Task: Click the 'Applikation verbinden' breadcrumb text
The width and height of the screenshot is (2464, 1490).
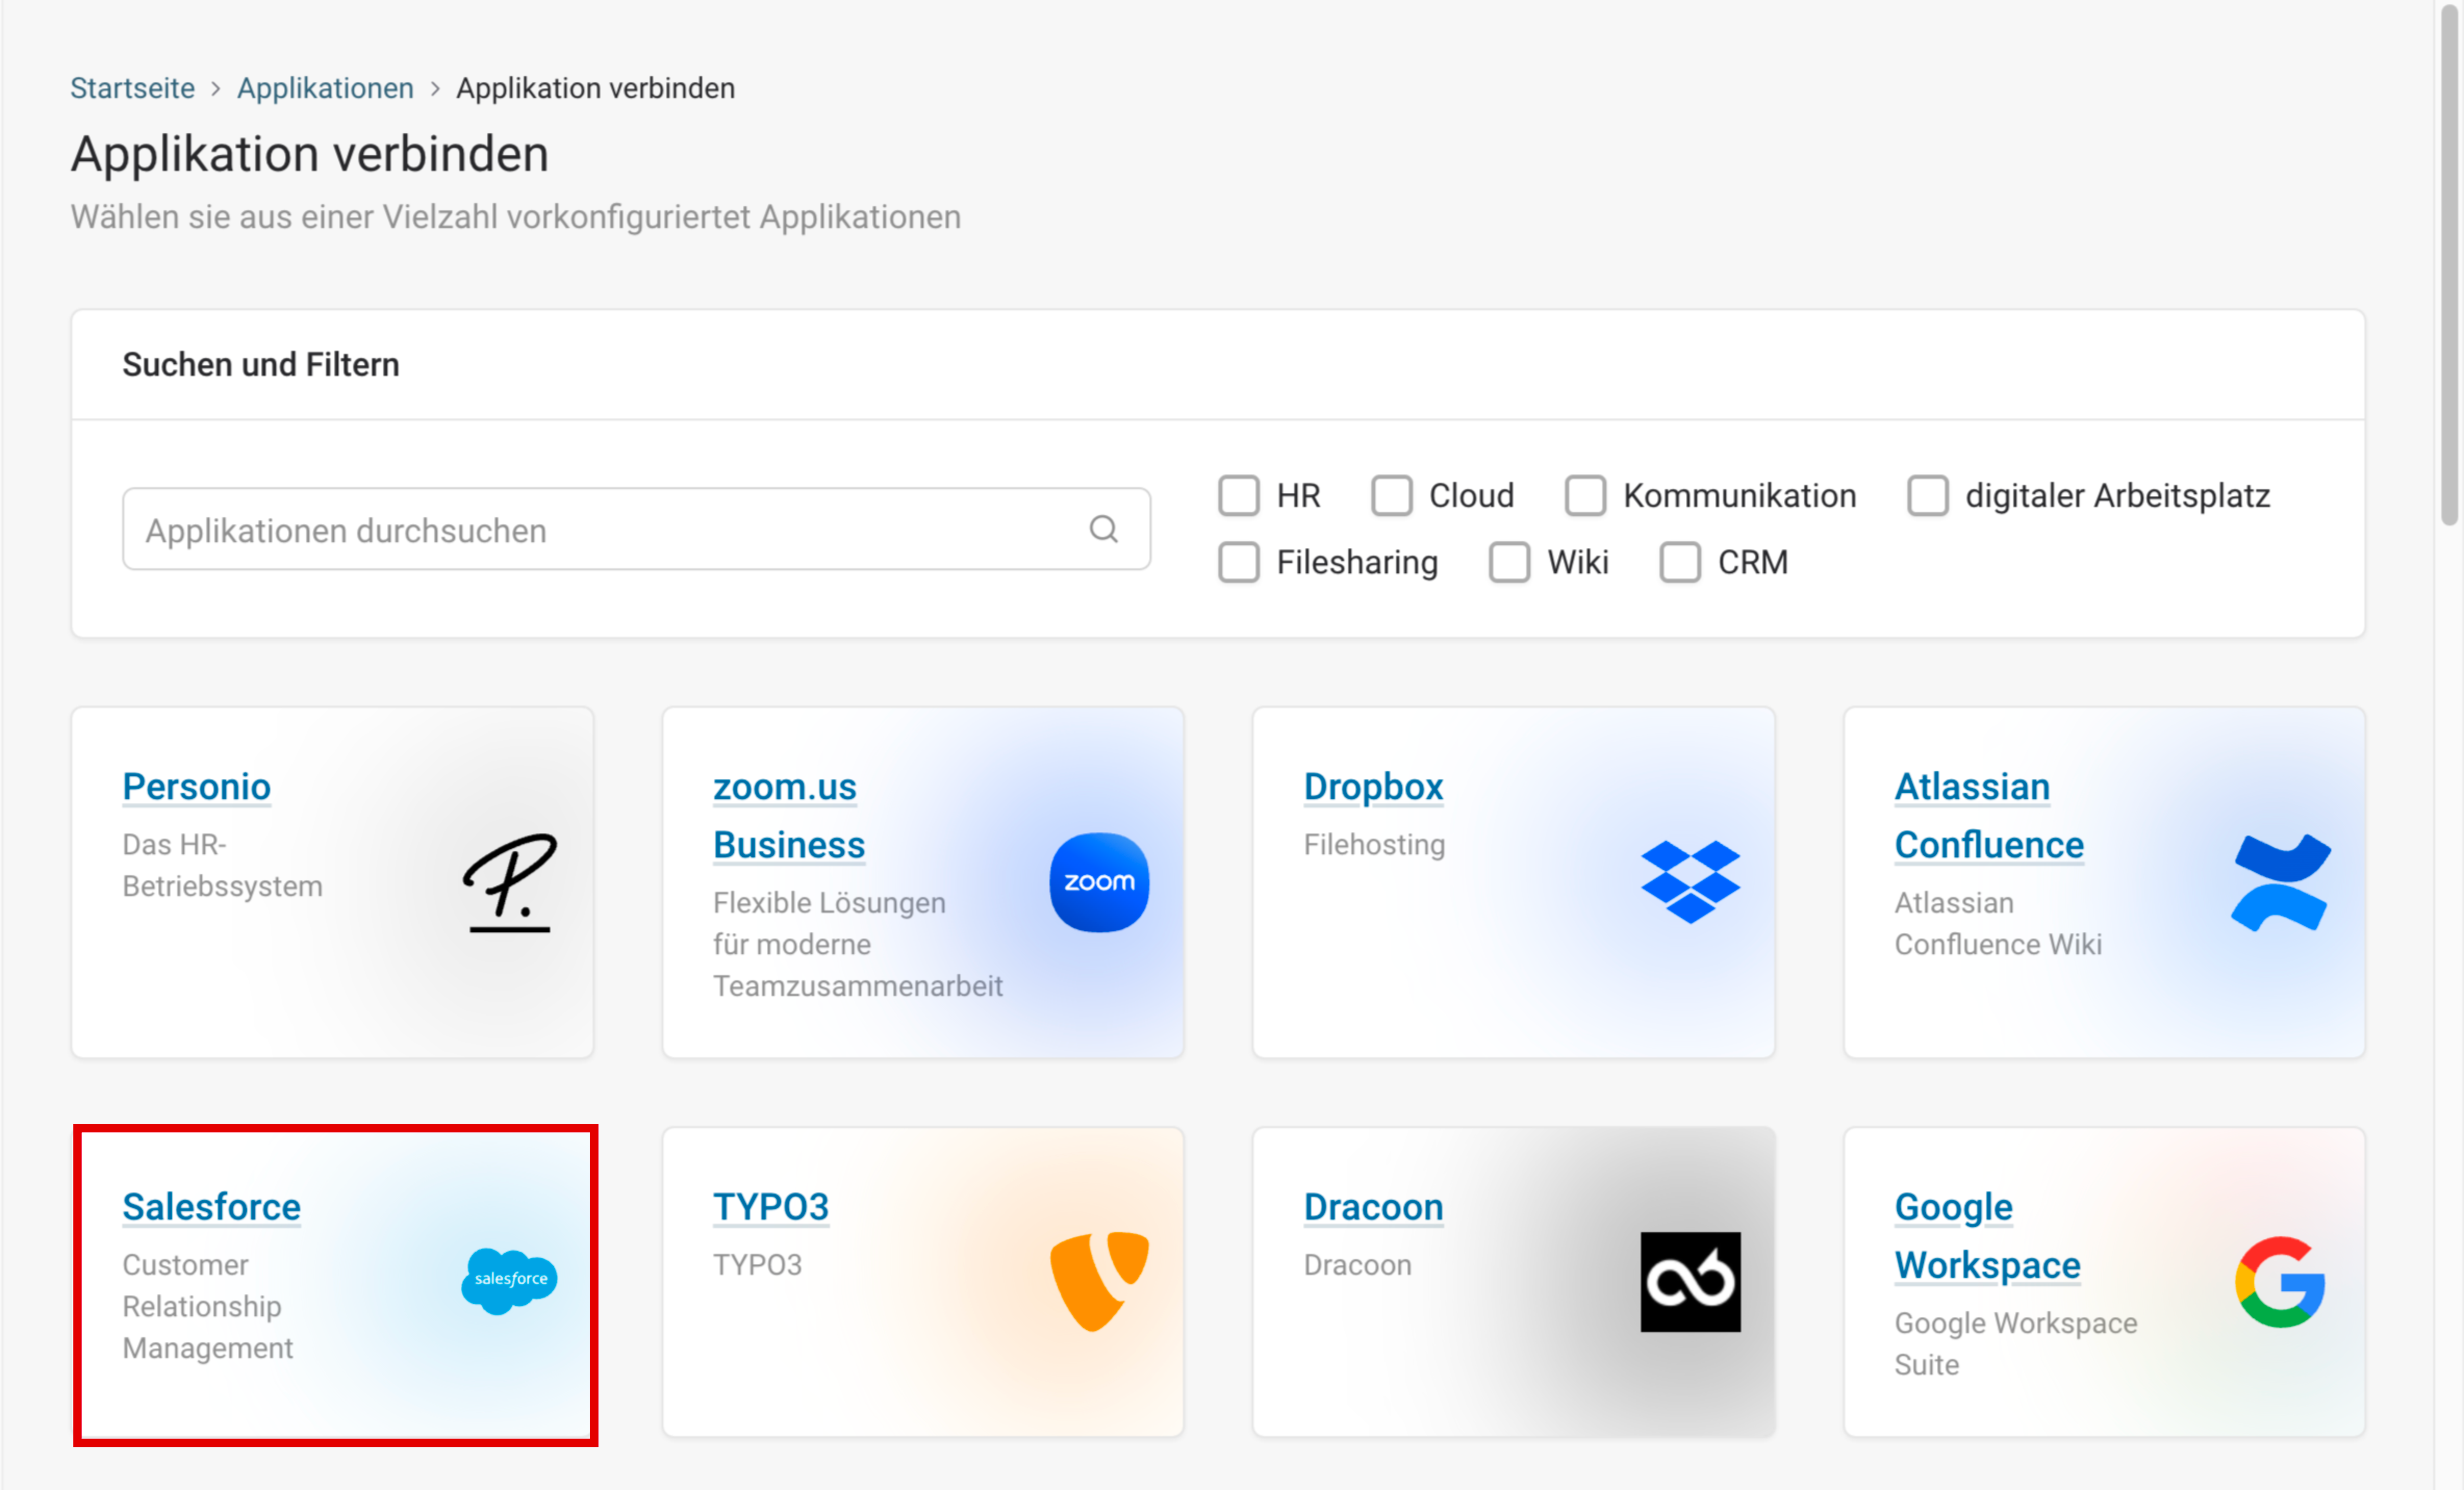Action: (595, 88)
